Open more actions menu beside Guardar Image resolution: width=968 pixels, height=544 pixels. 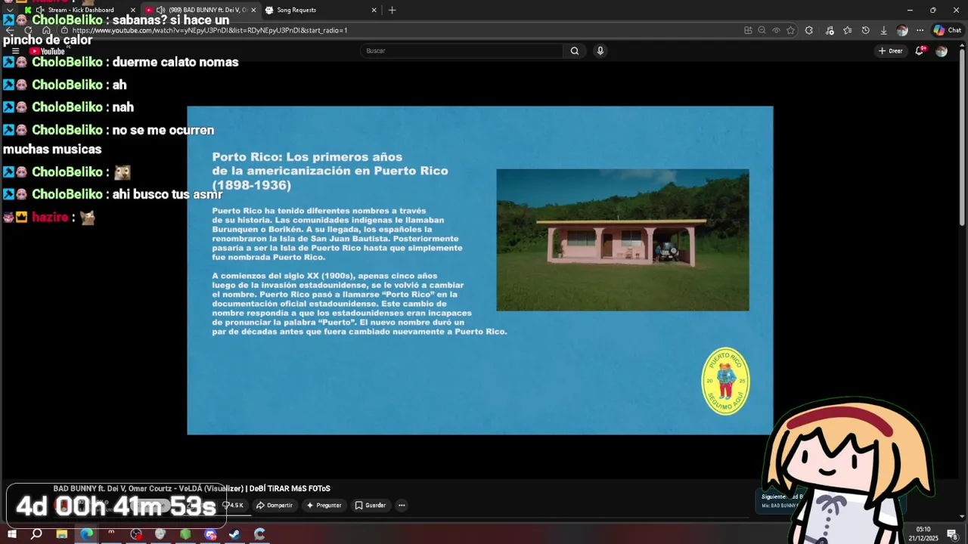(402, 505)
